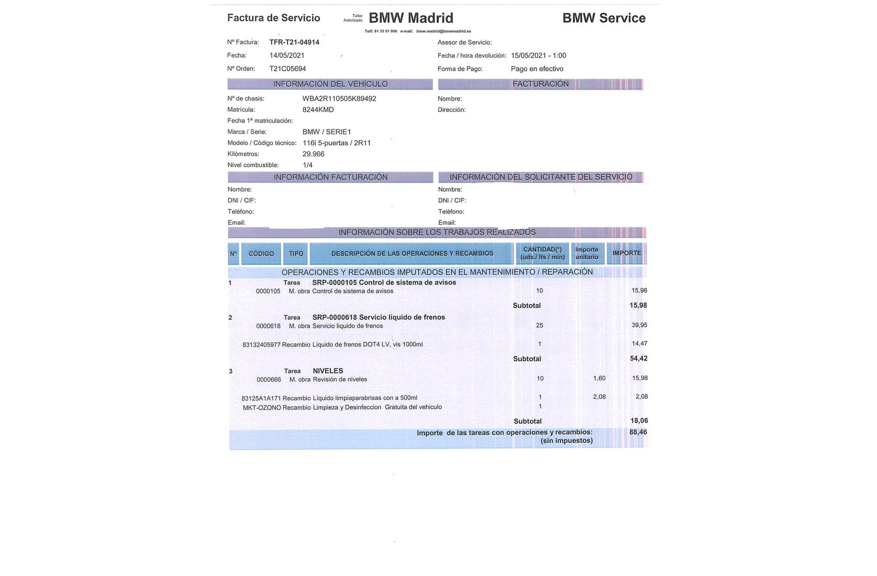Click the 'BMW Service' heading
Viewport: 877px width, 576px height.
pos(604,18)
